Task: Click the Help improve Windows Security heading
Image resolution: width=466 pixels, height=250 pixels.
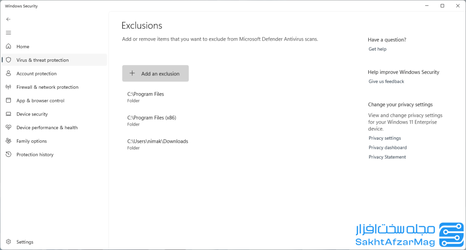Action: pyautogui.click(x=403, y=72)
